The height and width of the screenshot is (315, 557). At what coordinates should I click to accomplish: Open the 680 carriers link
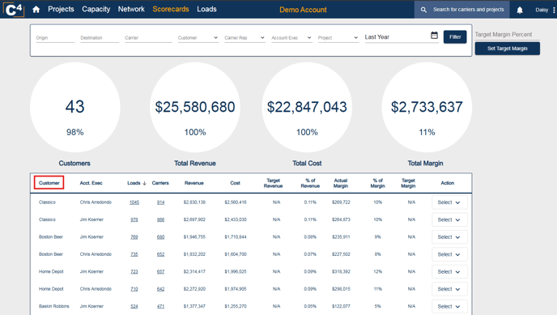pos(160,237)
